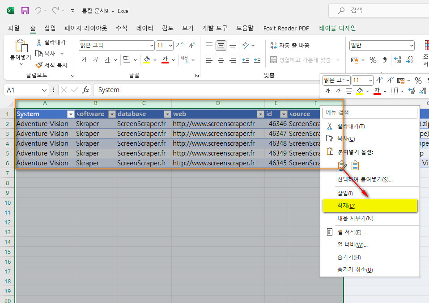Apply percent style in the ribbon number group

[373, 60]
